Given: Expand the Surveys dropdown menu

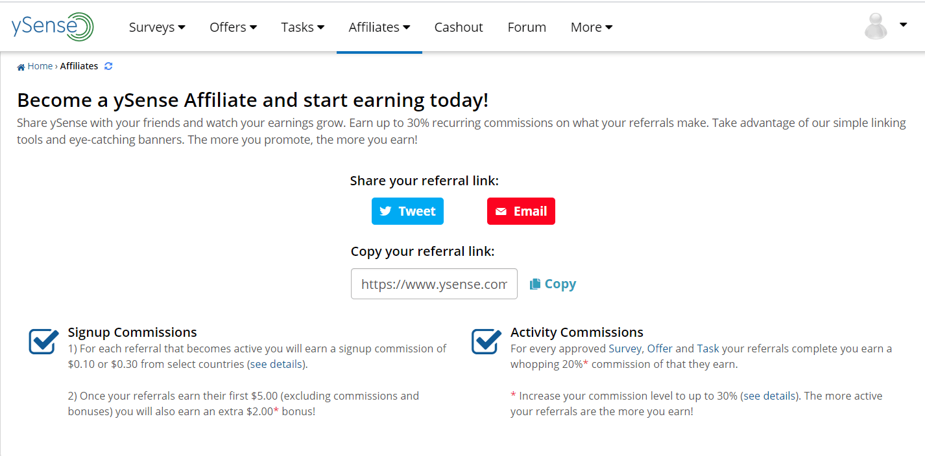Looking at the screenshot, I should point(157,27).
